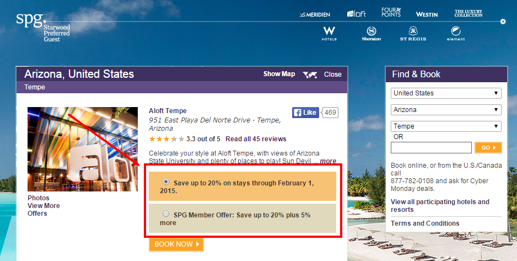Image resolution: width=517 pixels, height=261 pixels.
Task: Select the Save up to 20% offer radio
Action: pyautogui.click(x=166, y=182)
